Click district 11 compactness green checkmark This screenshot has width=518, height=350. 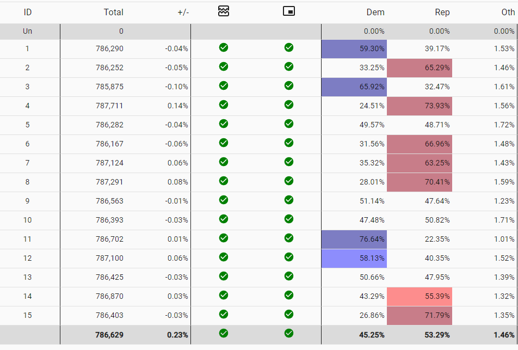click(x=289, y=238)
